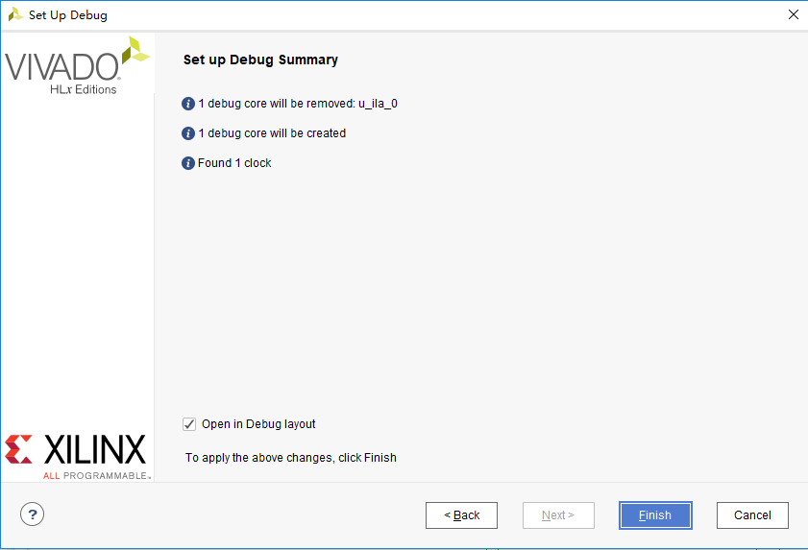Click info icon beside debug core removed message

coord(188,104)
